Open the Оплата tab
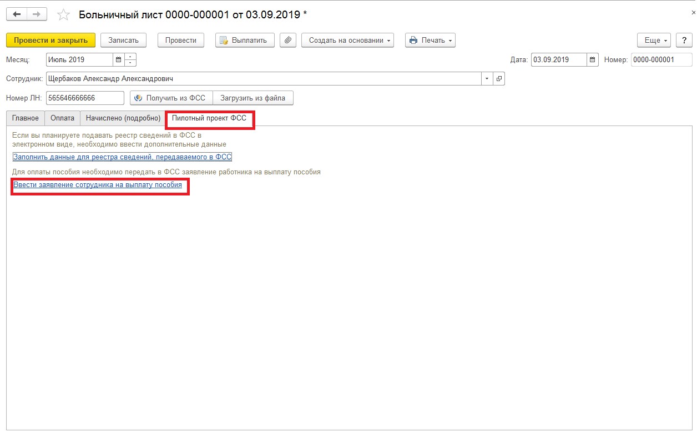697x432 pixels. [62, 118]
